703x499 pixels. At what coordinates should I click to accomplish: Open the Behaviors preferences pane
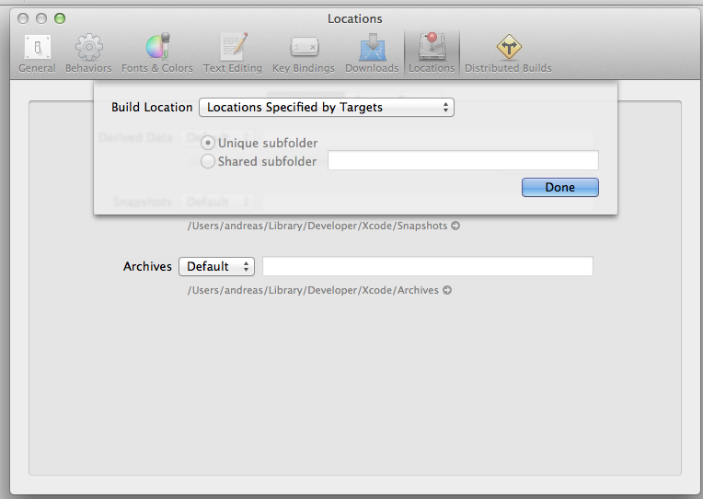coord(88,53)
